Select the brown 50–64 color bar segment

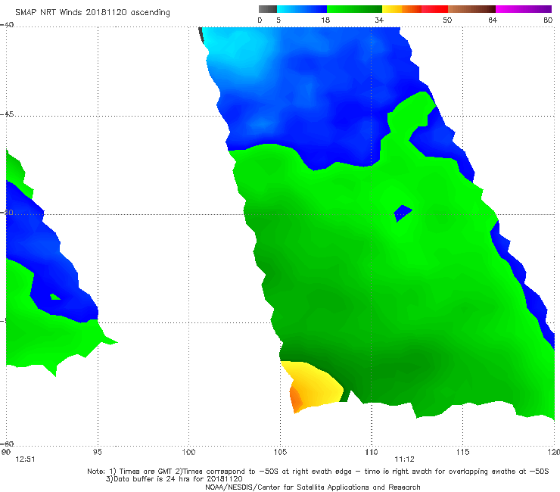(471, 9)
